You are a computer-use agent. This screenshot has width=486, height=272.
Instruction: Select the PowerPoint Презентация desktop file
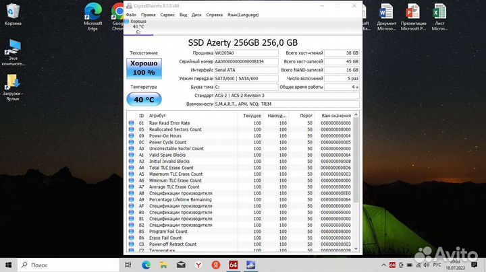413,17
